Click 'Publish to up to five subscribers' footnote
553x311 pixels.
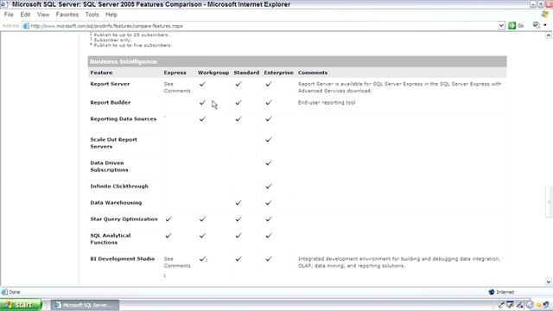[132, 45]
